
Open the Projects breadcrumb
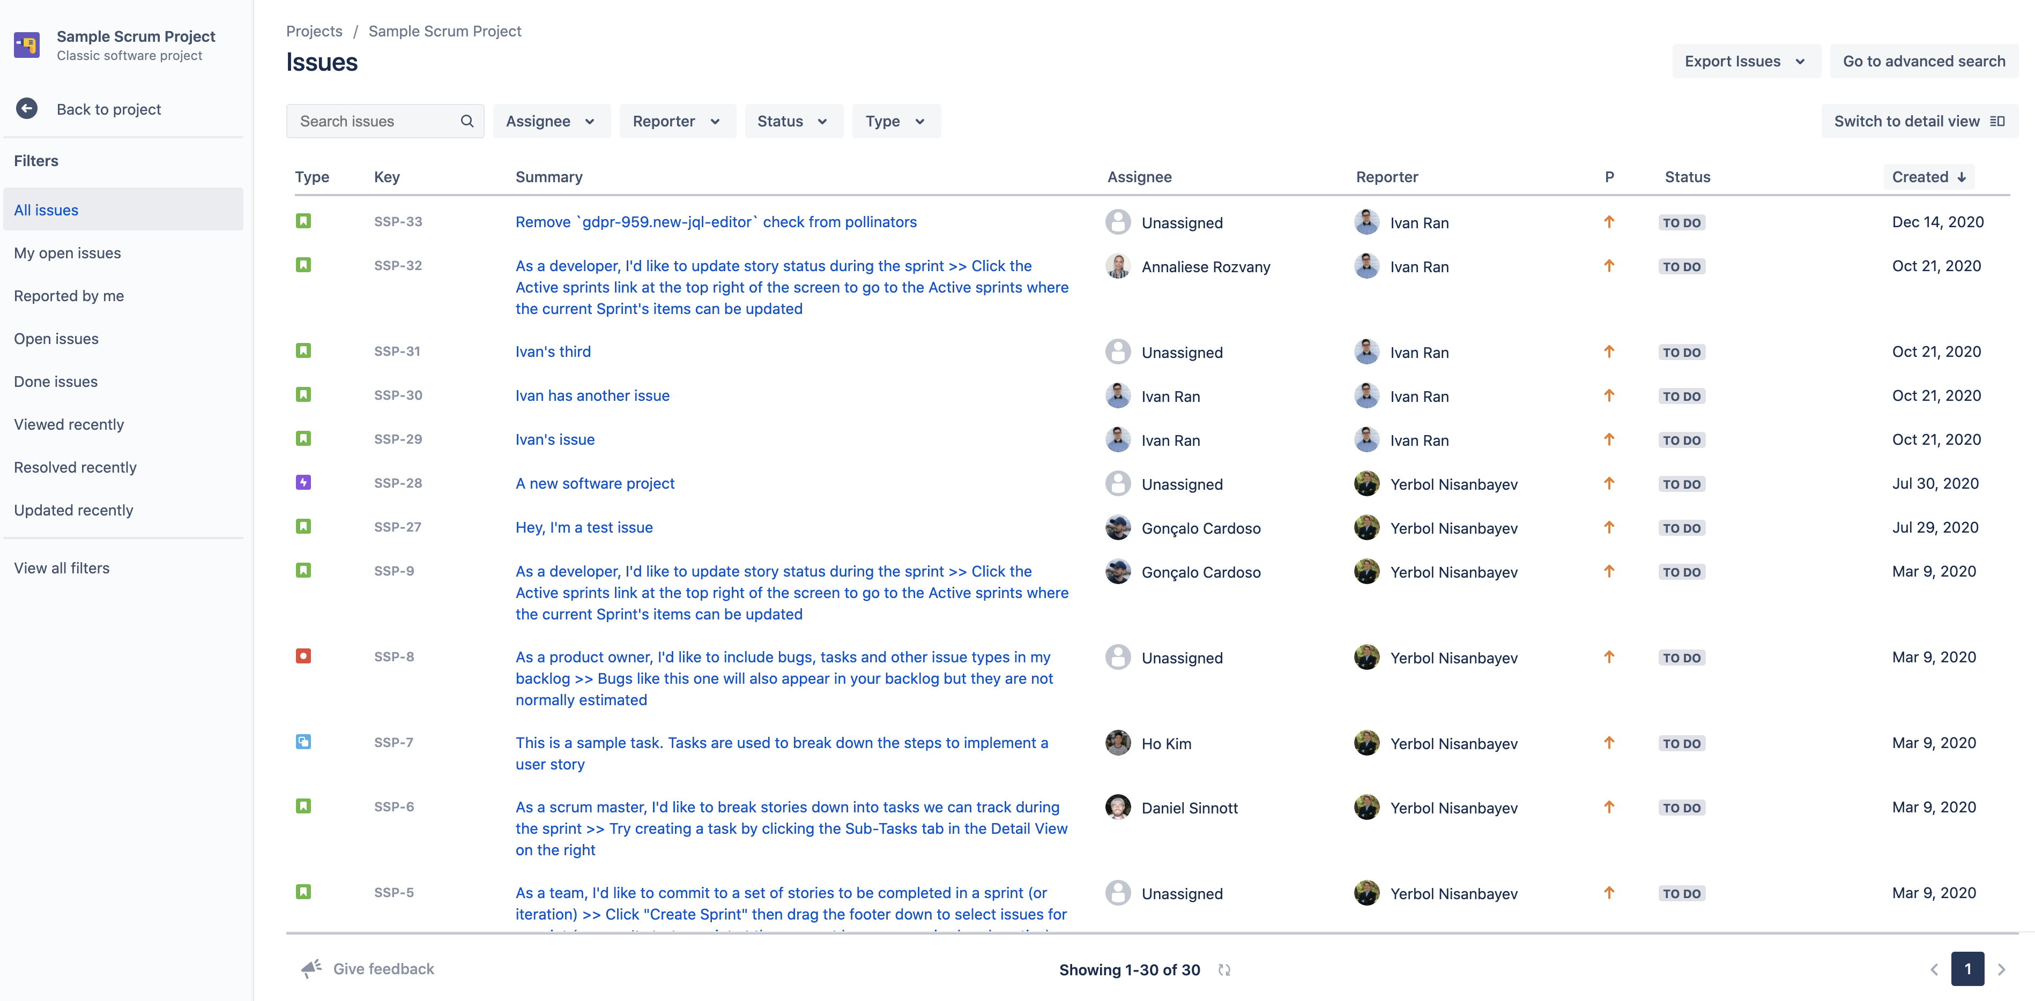click(314, 31)
